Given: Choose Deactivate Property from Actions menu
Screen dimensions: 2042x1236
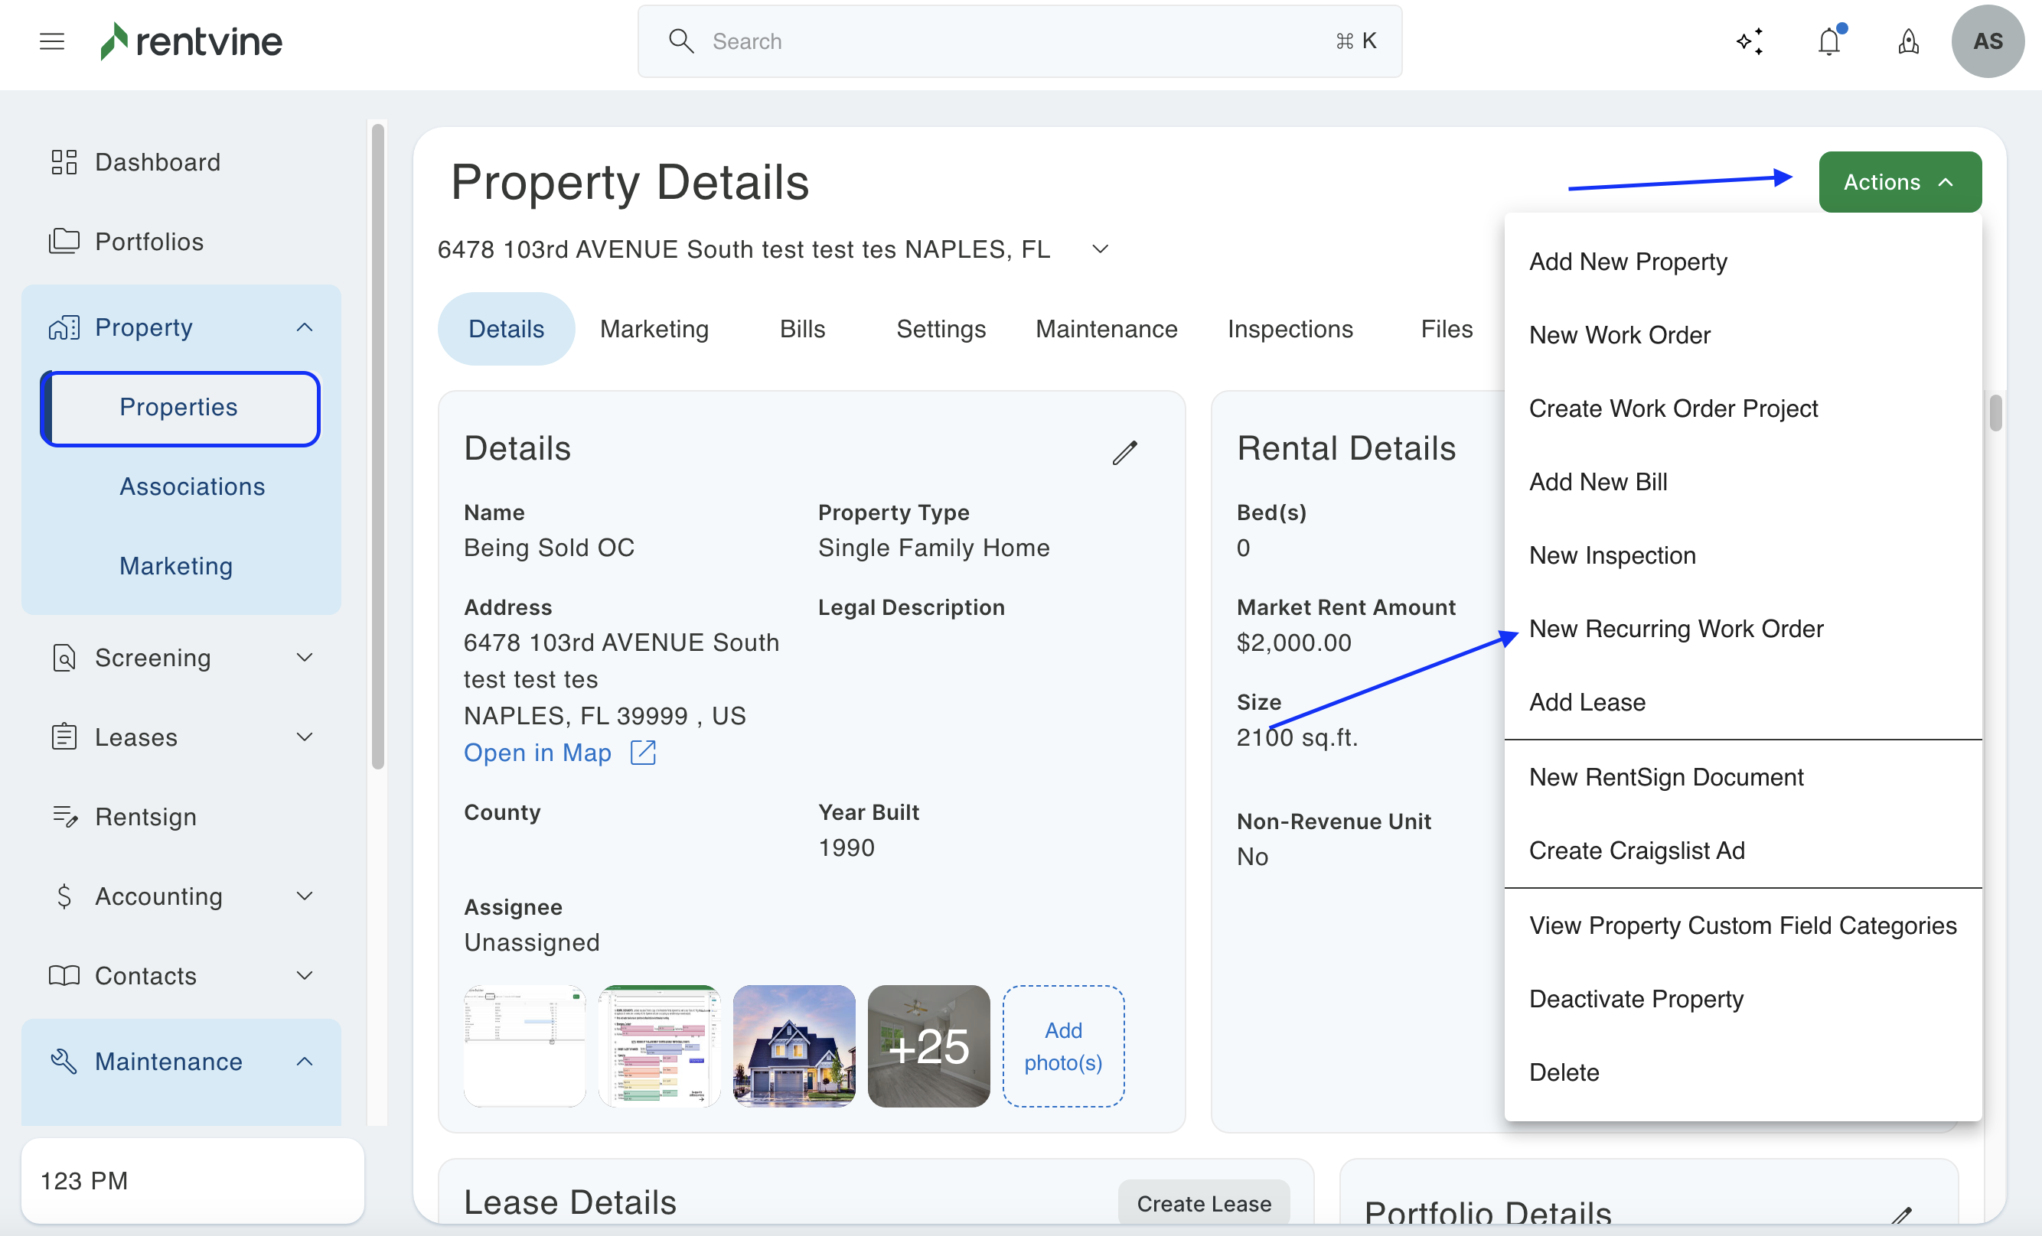Looking at the screenshot, I should coord(1636,999).
